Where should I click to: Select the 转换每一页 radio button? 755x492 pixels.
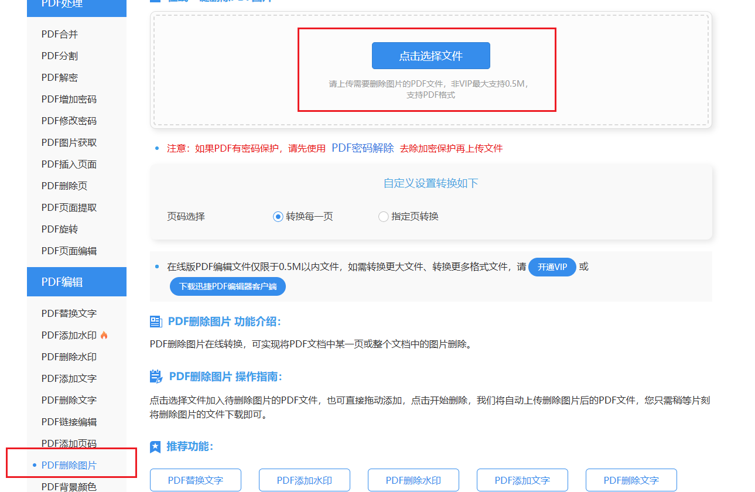coord(278,216)
